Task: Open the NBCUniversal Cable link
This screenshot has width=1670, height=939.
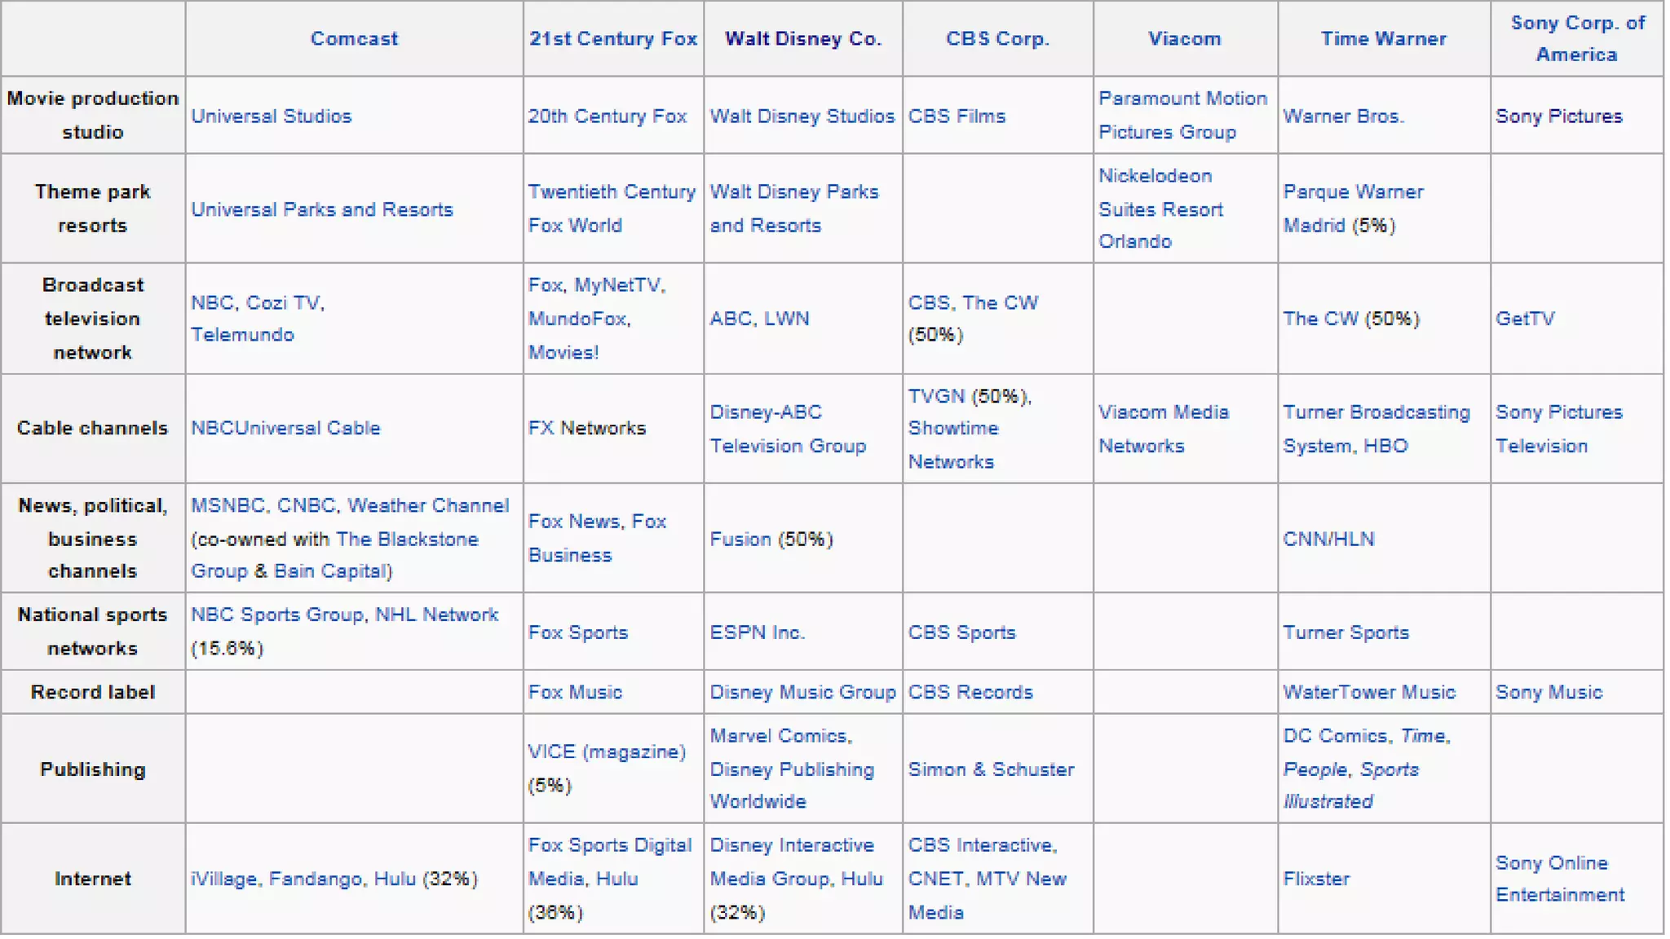Action: 285,428
